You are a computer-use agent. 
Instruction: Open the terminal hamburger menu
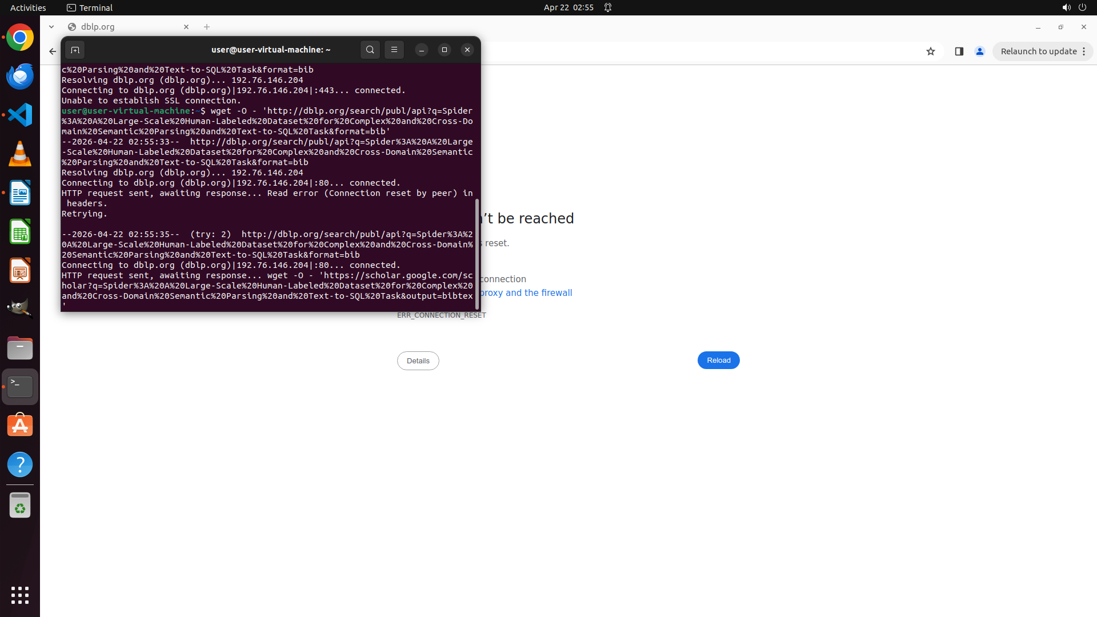tap(394, 50)
